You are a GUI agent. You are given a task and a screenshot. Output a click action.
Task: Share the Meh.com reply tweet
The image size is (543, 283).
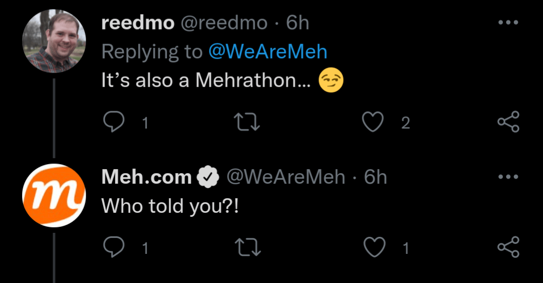pyautogui.click(x=508, y=247)
